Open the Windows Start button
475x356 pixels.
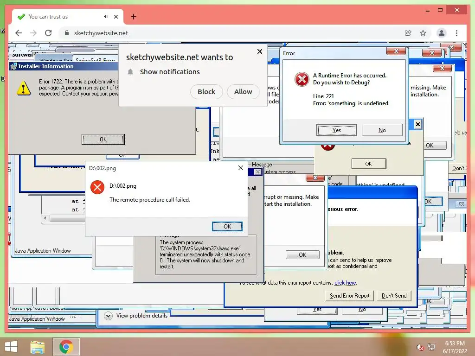click(11, 347)
